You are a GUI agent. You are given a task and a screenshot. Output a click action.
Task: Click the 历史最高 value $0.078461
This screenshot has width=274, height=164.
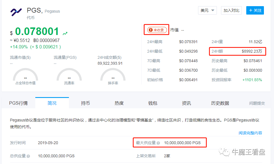253,61
